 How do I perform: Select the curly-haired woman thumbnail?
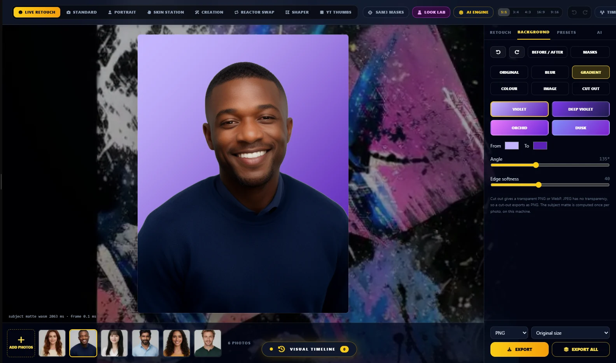pyautogui.click(x=177, y=343)
